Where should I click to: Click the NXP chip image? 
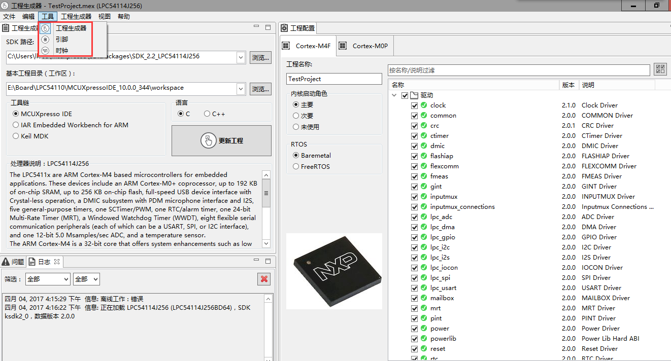334,271
